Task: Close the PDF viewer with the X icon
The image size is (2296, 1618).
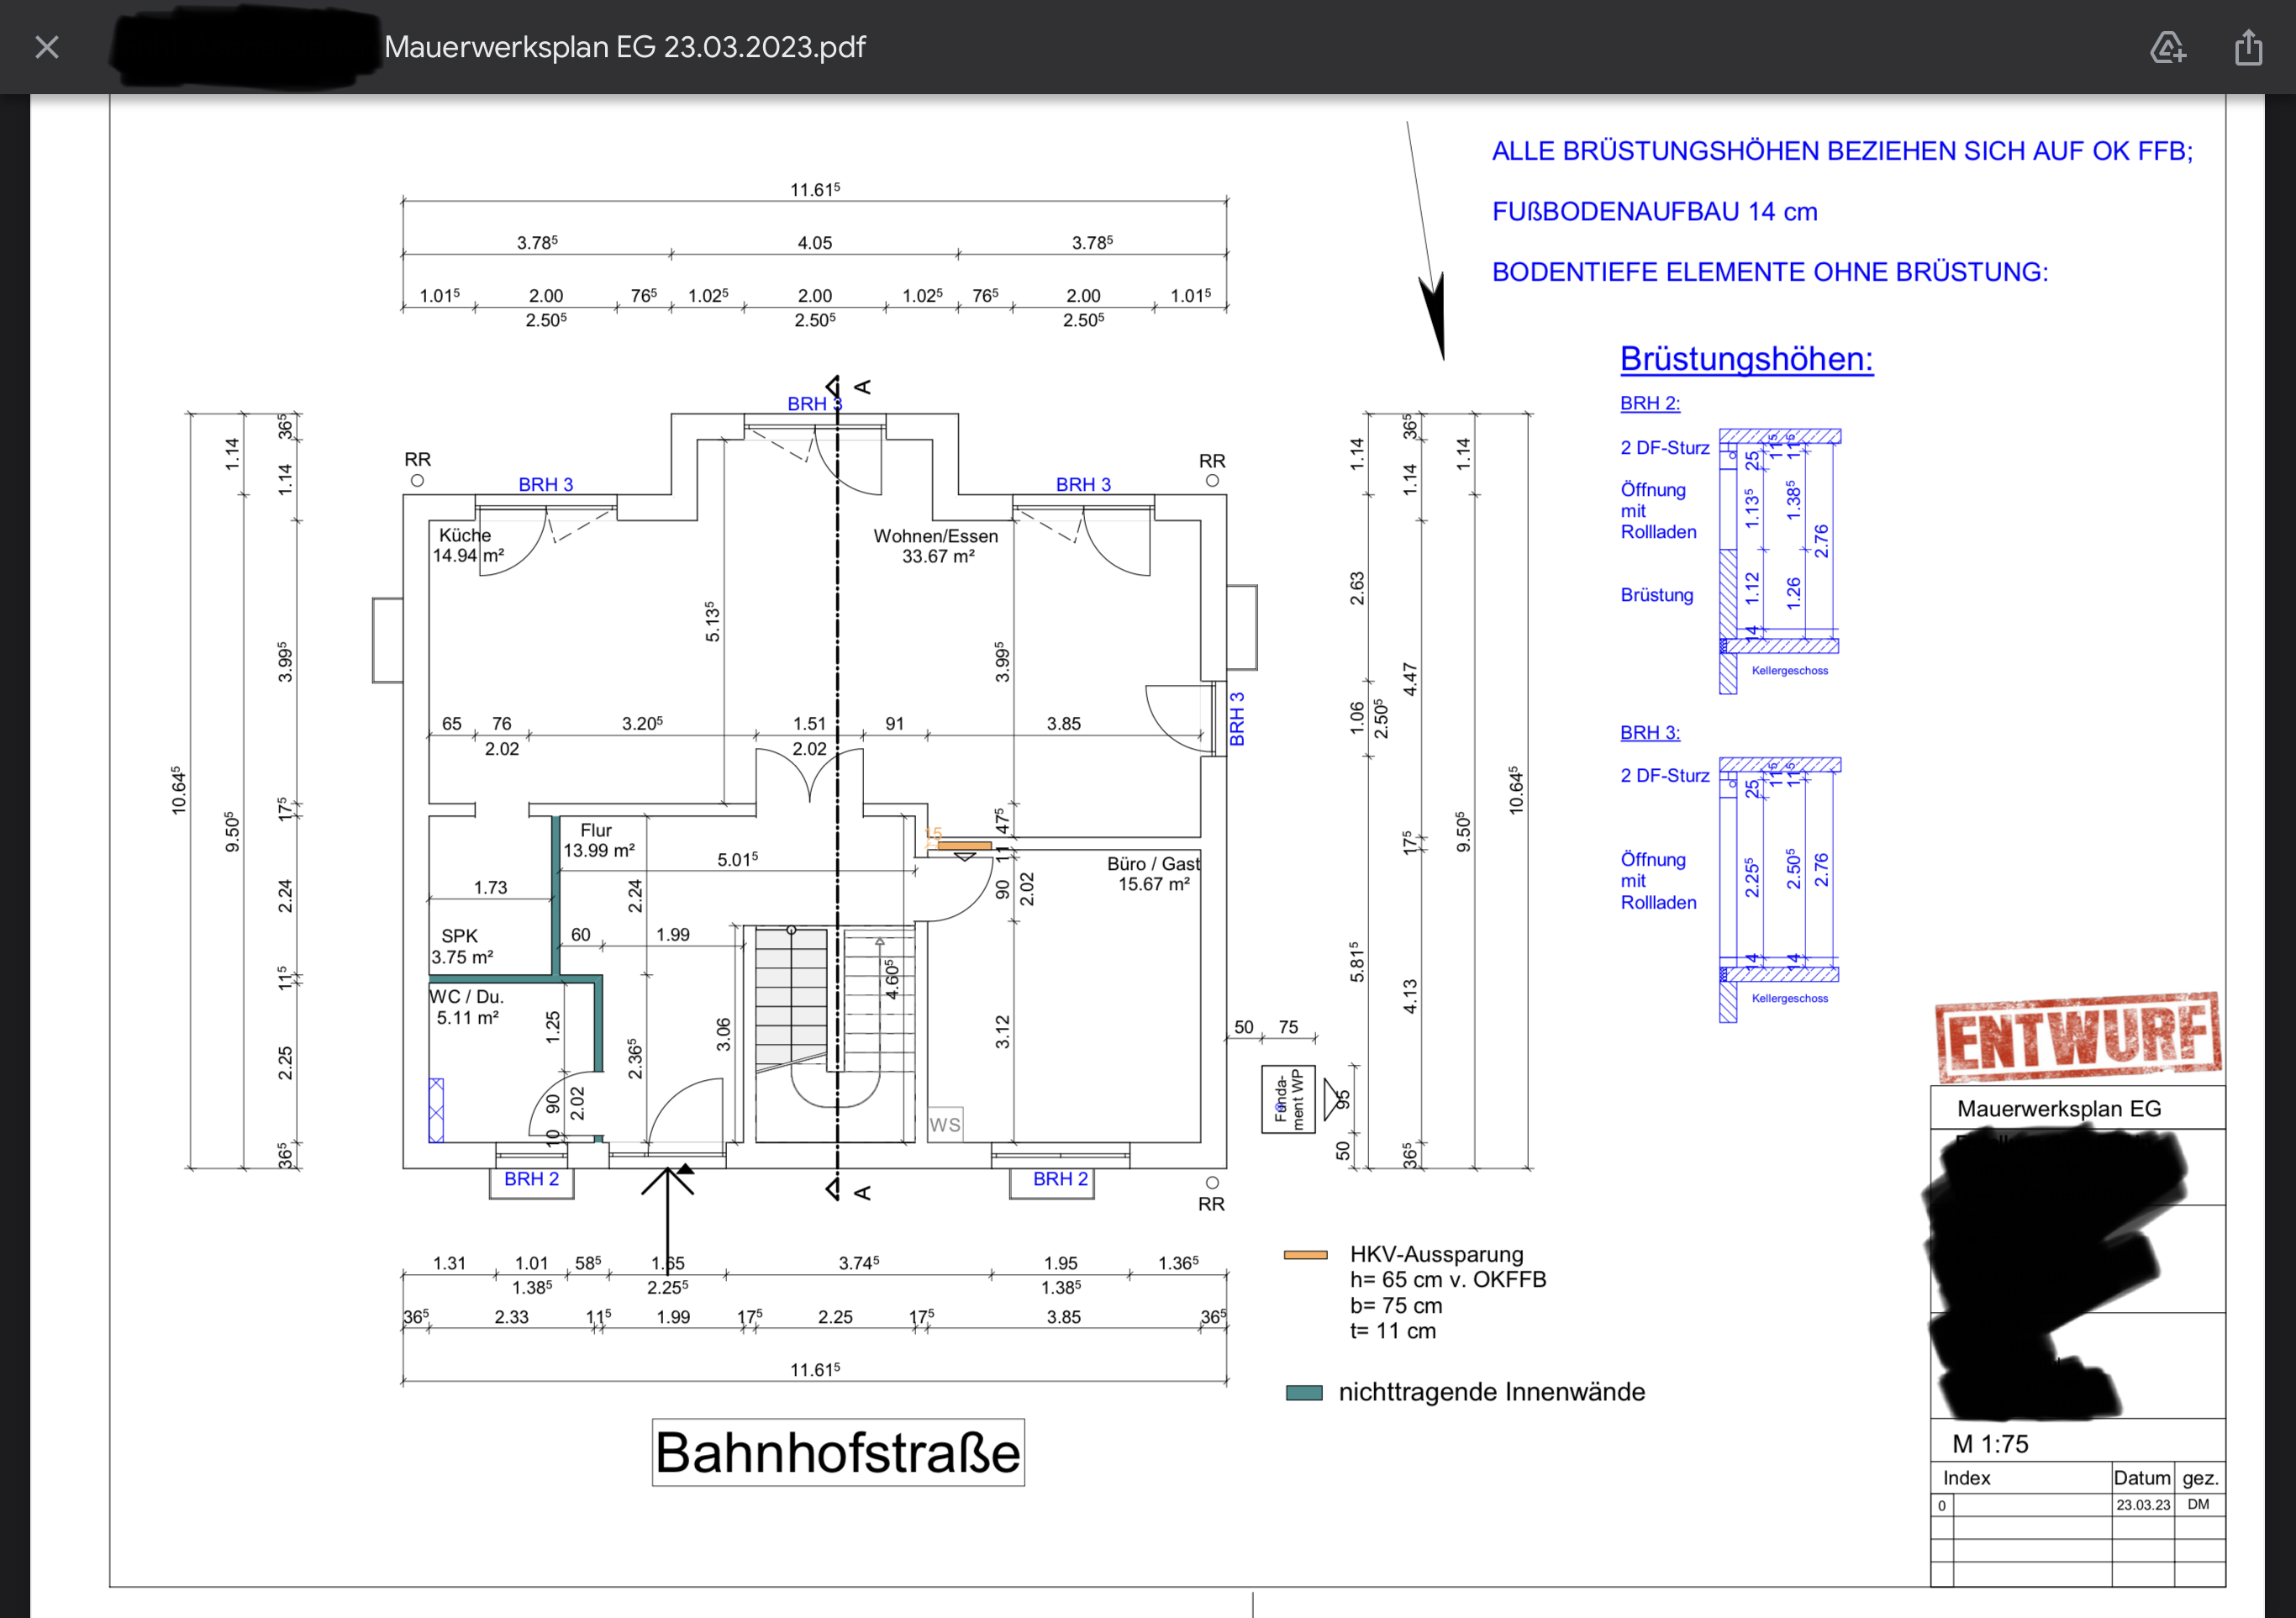Action: [47, 47]
